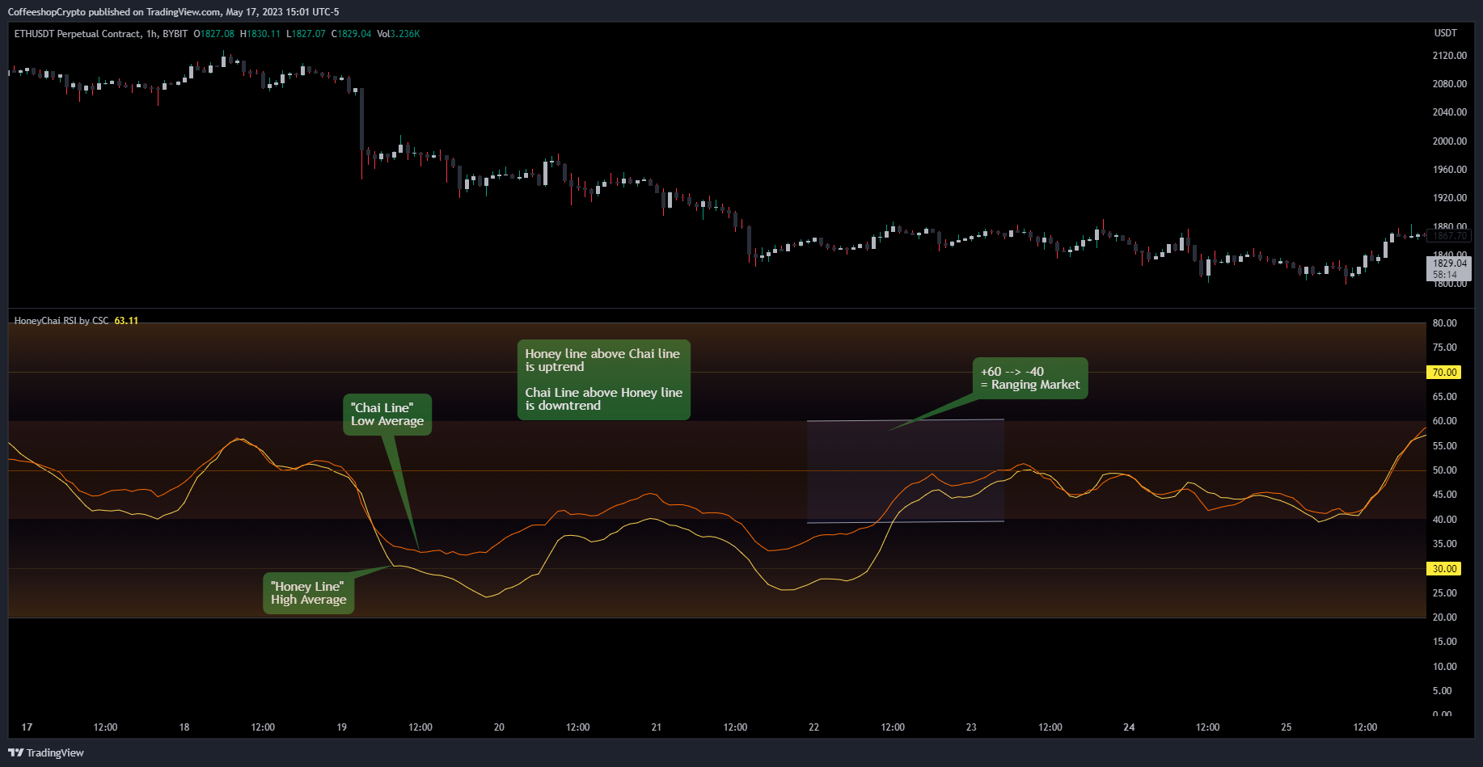Click the indicator value 63.11

coord(126,321)
